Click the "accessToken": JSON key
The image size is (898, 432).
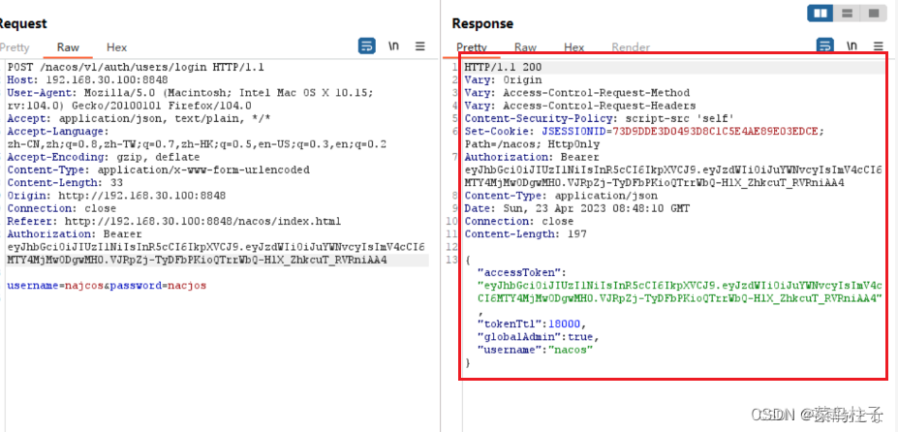[x=521, y=272]
